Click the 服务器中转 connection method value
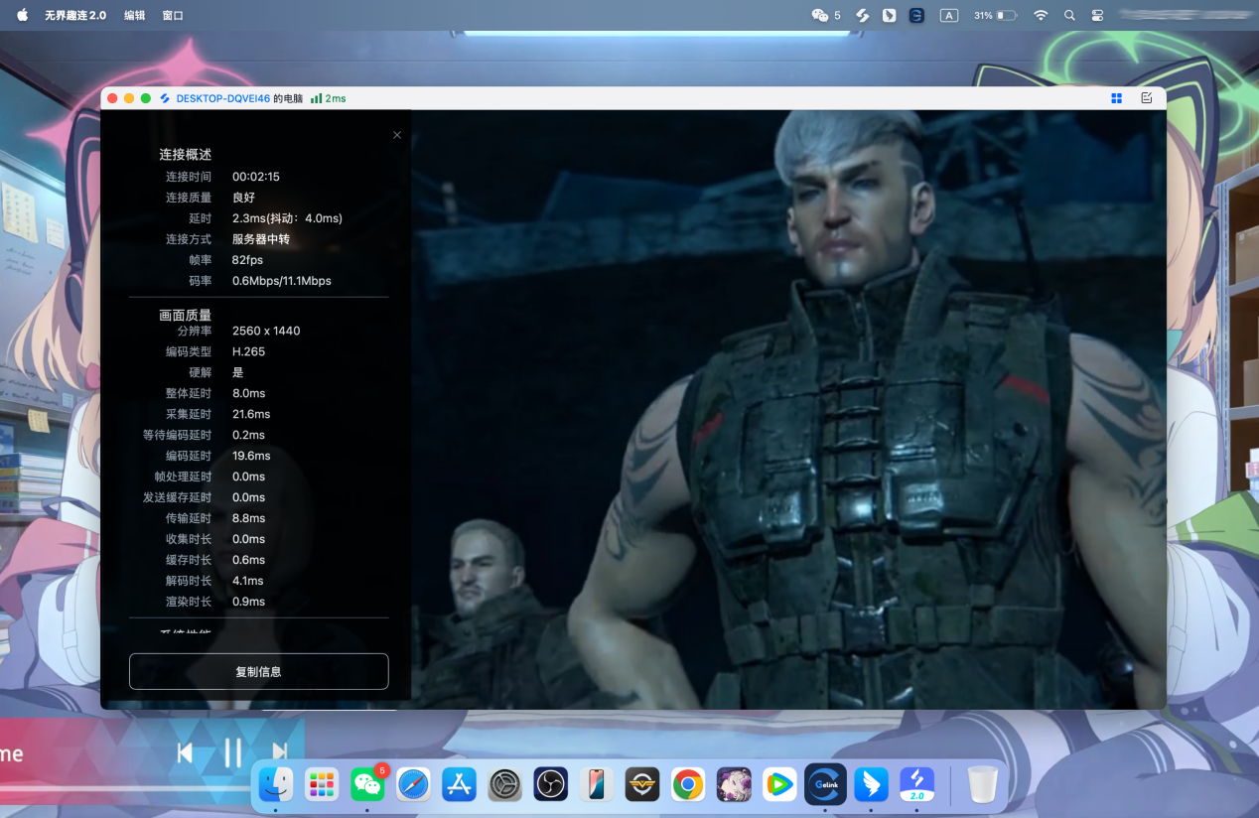This screenshot has width=1259, height=818. 261,239
